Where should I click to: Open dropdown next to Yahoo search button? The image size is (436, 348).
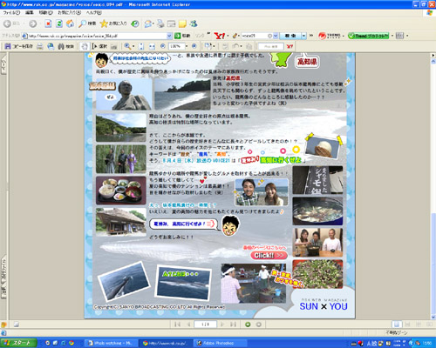[303, 36]
